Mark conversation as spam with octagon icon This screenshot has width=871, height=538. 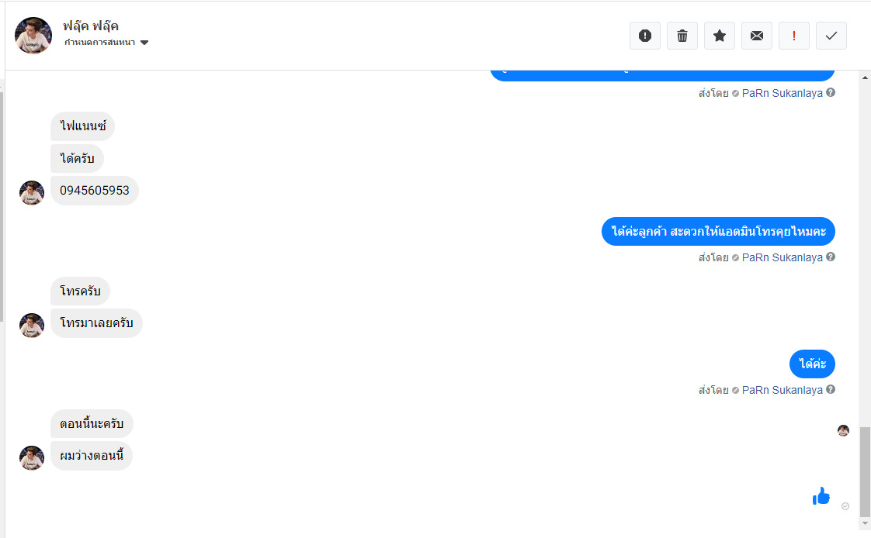tap(645, 36)
